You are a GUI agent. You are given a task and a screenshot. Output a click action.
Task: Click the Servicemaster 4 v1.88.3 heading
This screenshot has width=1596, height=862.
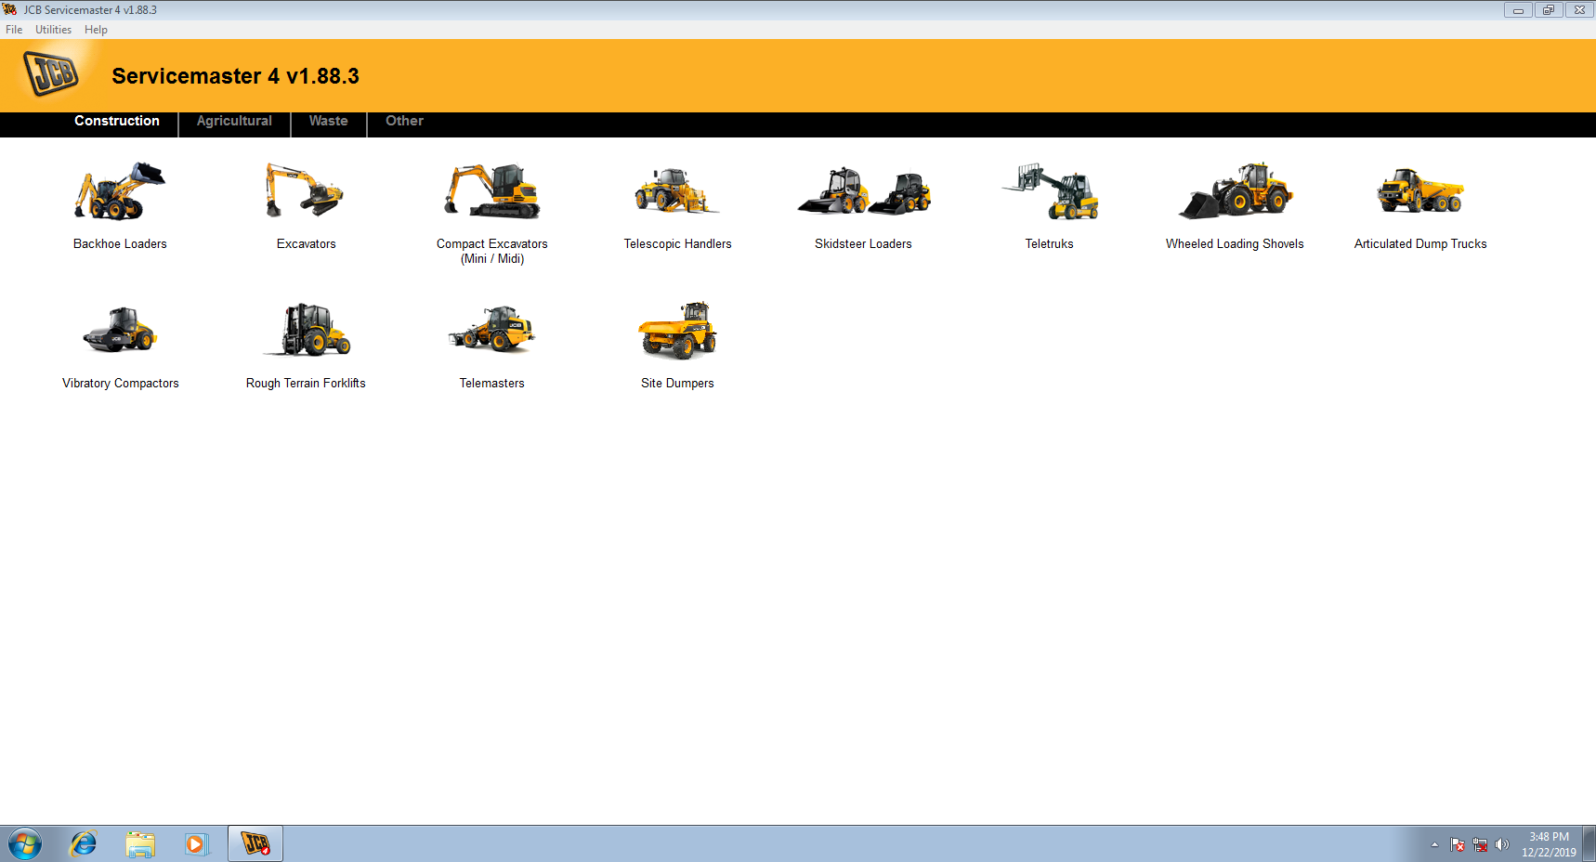[x=235, y=76]
